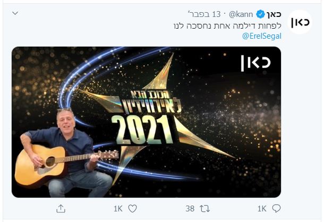Click the 1K replies count
Screen dimensions: 324x222
pyautogui.click(x=261, y=209)
